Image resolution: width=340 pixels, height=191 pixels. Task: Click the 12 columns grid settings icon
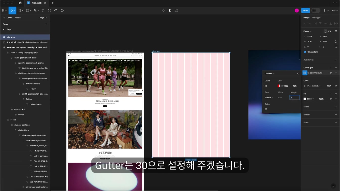pyautogui.click(x=305, y=73)
